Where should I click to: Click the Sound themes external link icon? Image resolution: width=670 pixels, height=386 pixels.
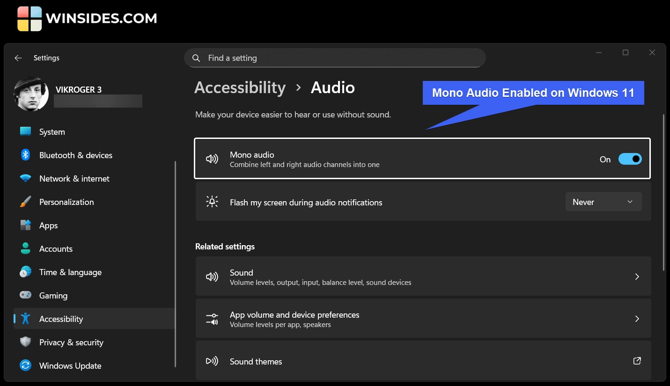pyautogui.click(x=637, y=361)
